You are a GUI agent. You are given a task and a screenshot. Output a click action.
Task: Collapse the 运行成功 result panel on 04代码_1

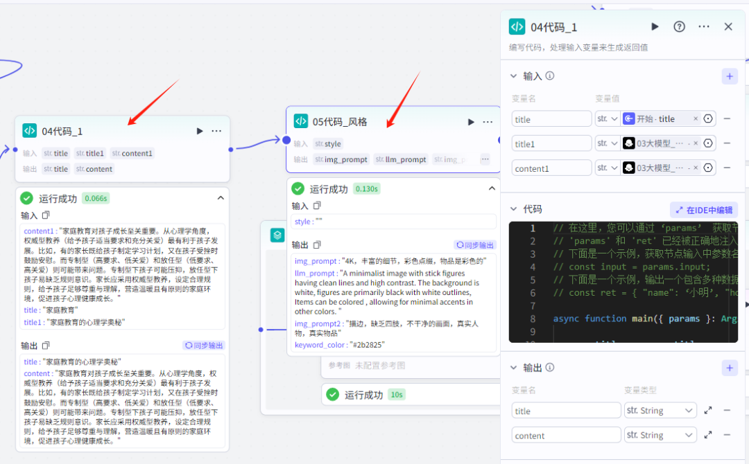[221, 197]
